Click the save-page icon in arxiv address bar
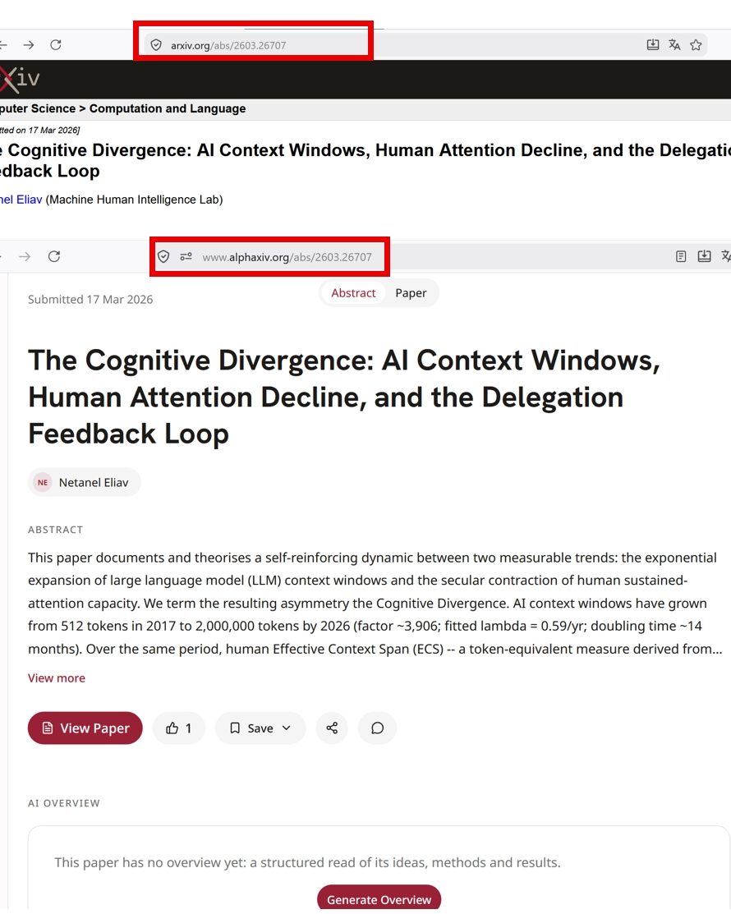This screenshot has height=914, width=731. point(653,45)
